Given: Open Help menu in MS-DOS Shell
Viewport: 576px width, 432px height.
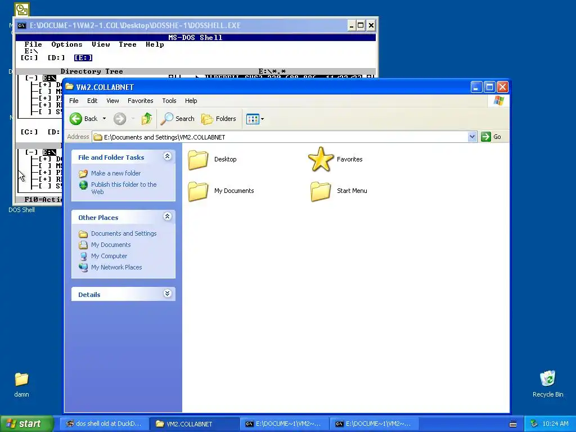Looking at the screenshot, I should (155, 44).
